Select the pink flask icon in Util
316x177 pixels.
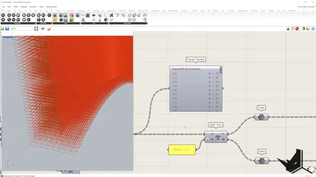[100, 20]
